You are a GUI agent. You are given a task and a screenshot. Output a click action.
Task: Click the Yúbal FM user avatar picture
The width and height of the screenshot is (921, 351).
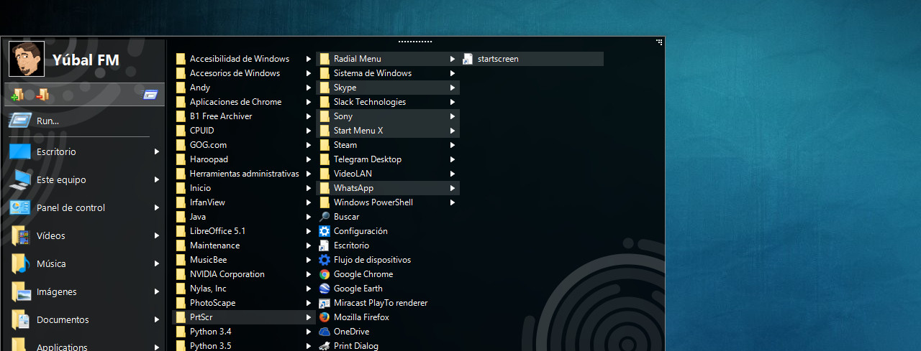coord(27,59)
